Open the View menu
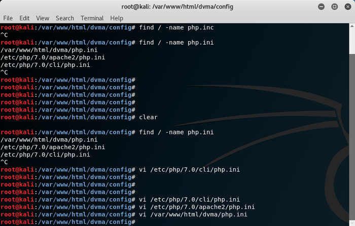The image size is (355, 226). coord(43,18)
